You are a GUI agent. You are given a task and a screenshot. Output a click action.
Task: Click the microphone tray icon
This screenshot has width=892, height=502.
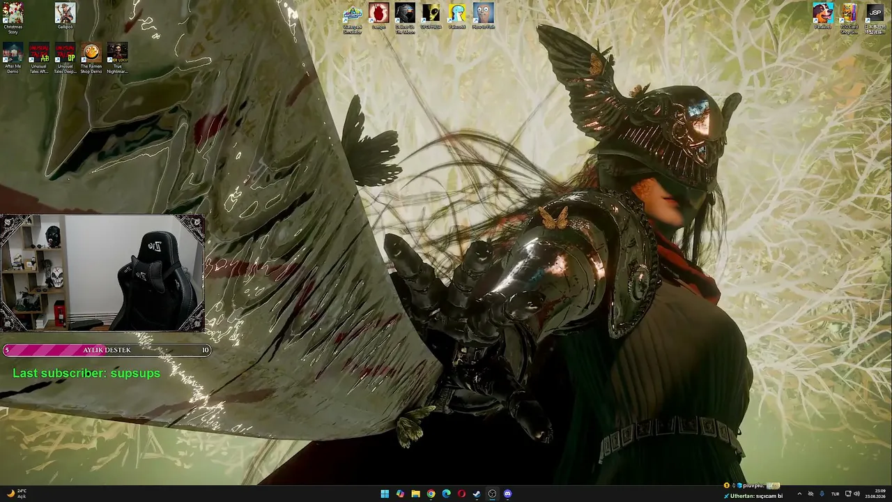(822, 494)
